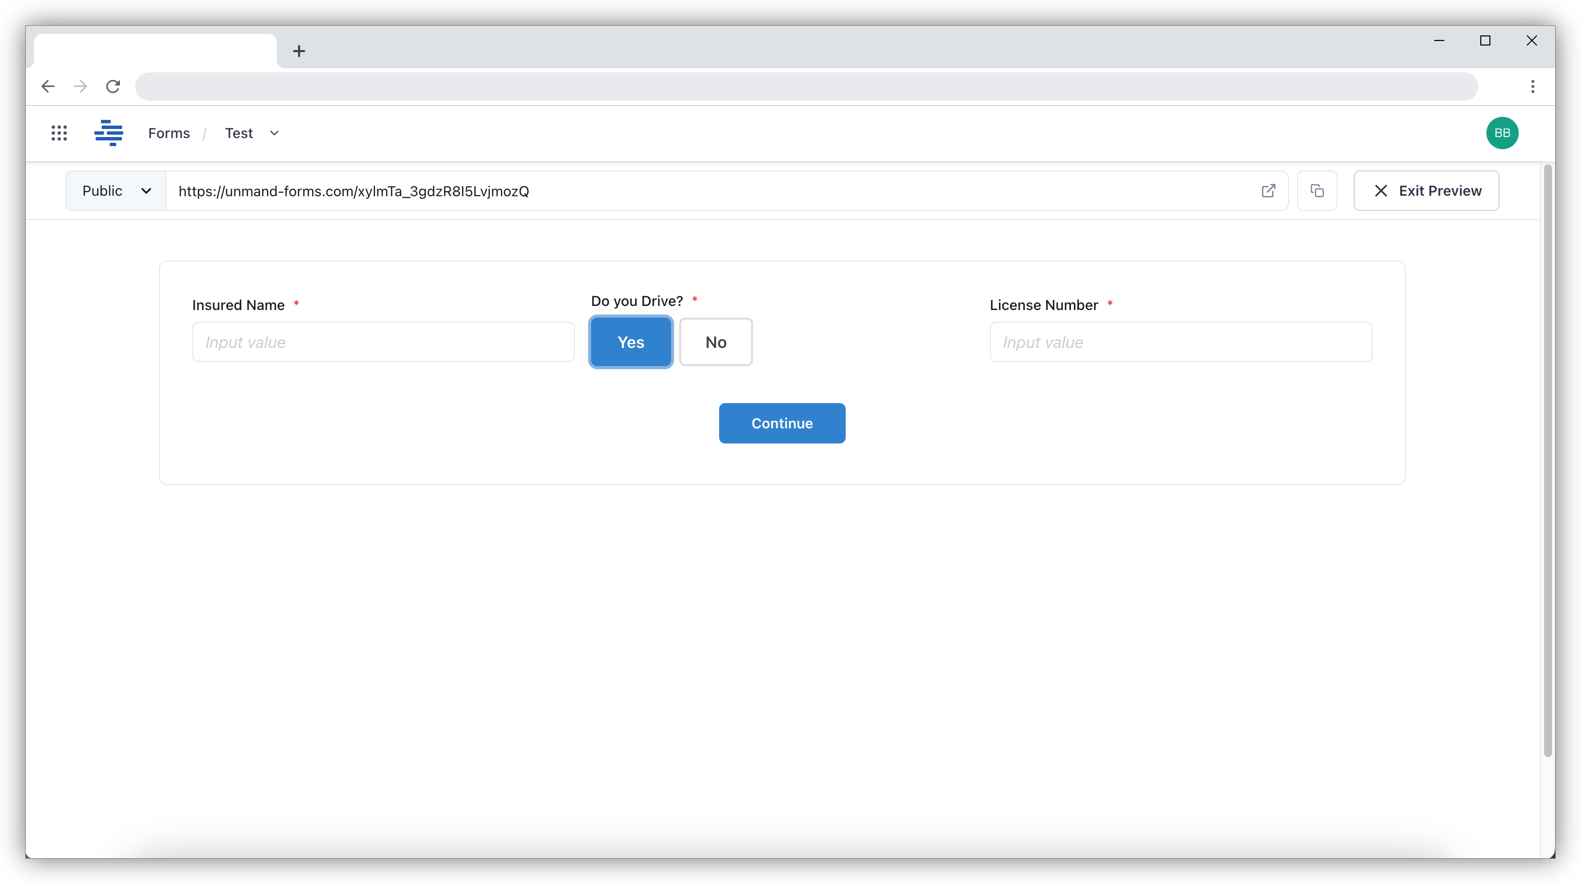Click the Continue button
1581x884 pixels.
(x=781, y=423)
